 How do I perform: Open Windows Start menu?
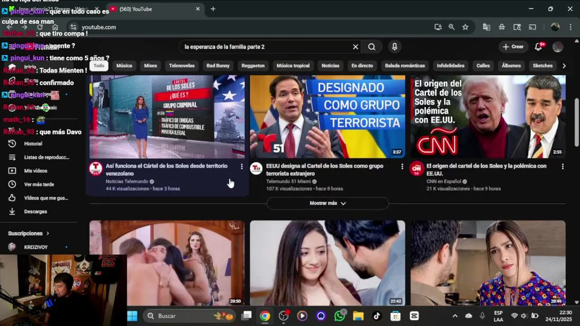tap(132, 316)
